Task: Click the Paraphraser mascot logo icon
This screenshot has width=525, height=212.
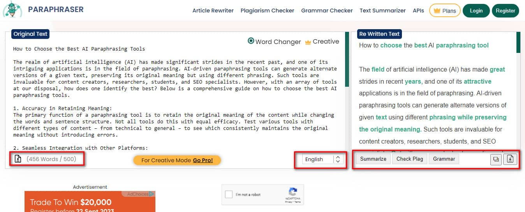Action: tap(12, 10)
